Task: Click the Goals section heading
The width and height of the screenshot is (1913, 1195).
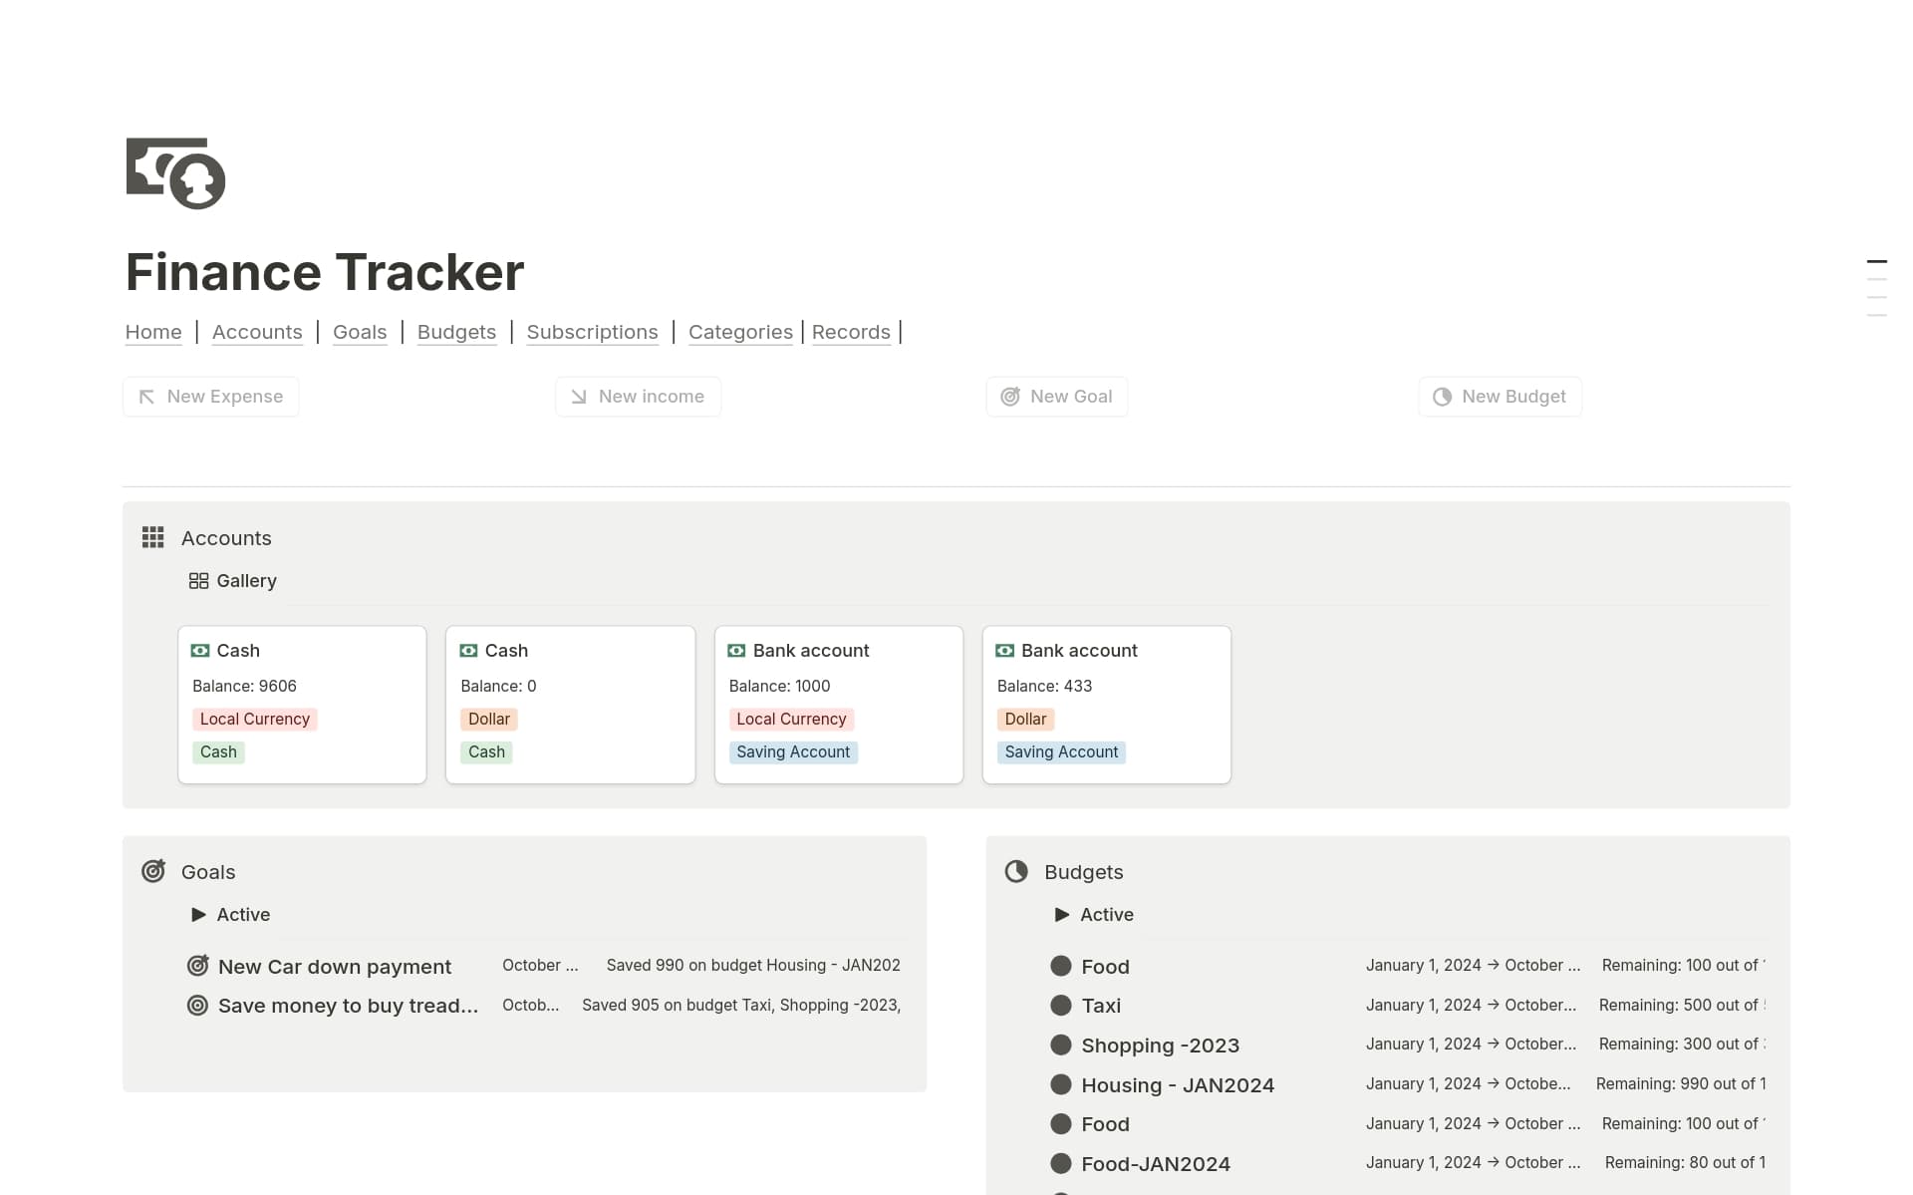Action: point(208,872)
